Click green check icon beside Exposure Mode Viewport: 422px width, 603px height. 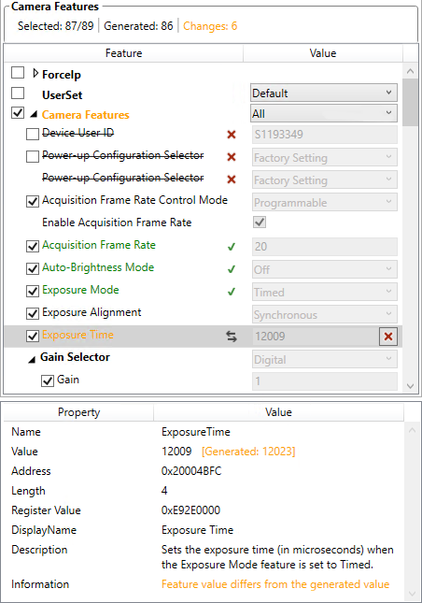[232, 292]
